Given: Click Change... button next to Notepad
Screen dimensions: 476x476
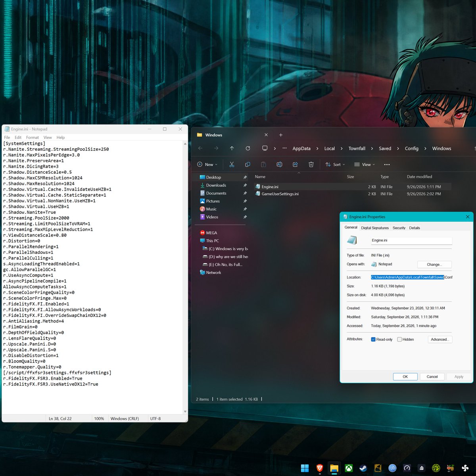Looking at the screenshot, I should coord(434,265).
